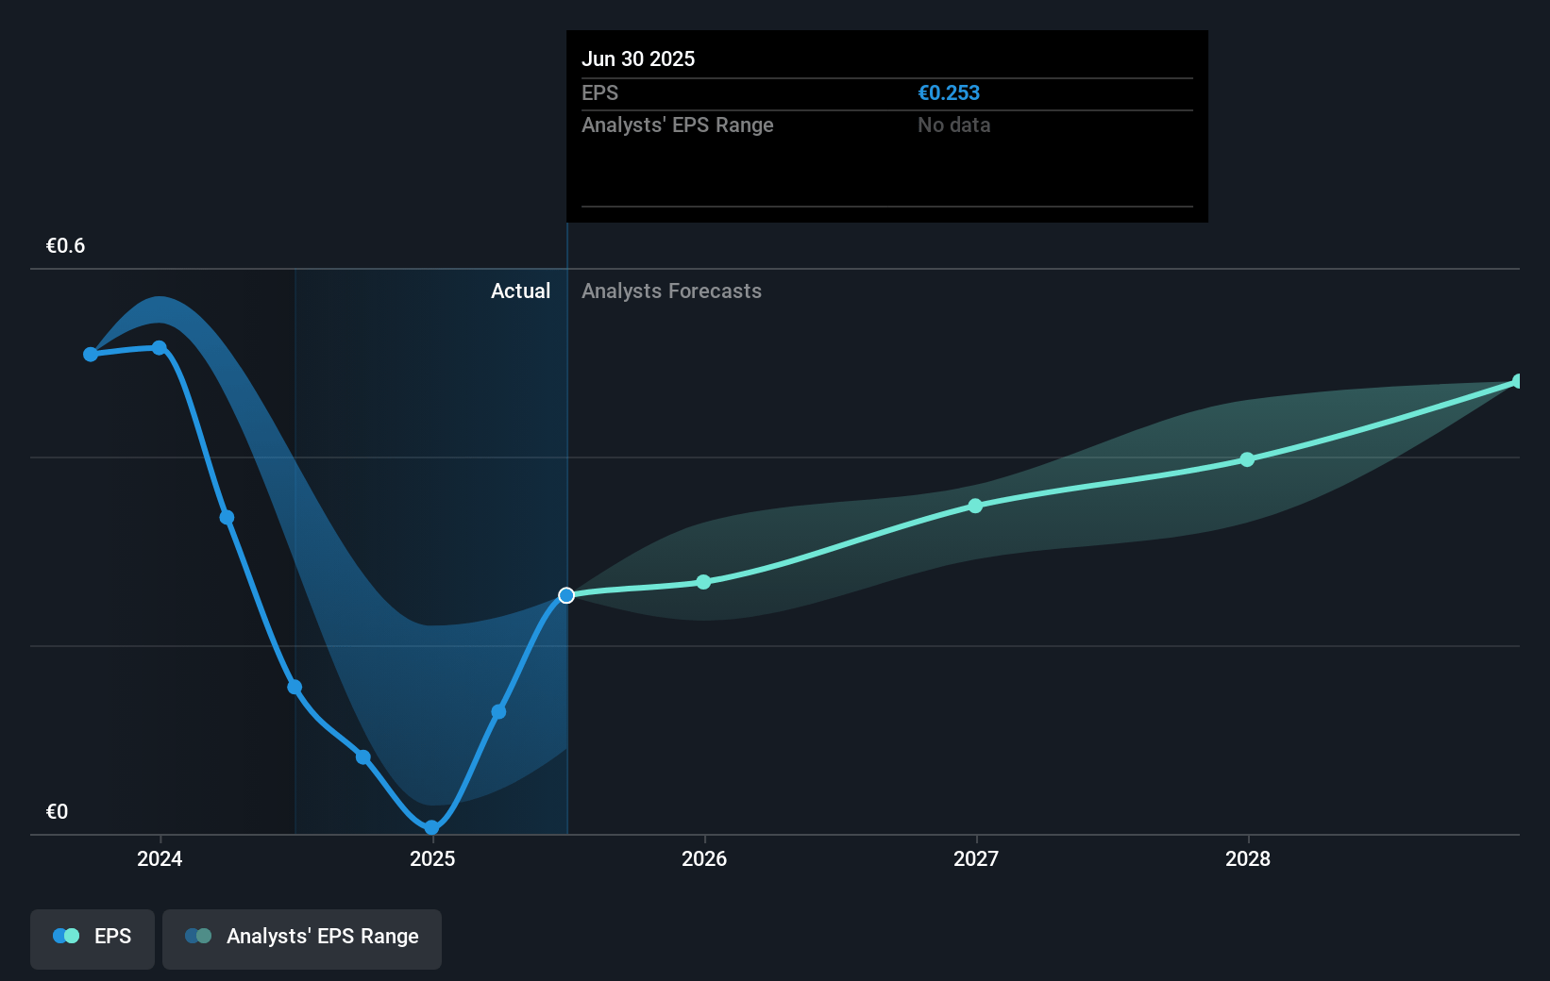
Task: Select the forecast data point above 2027
Action: coord(975,506)
